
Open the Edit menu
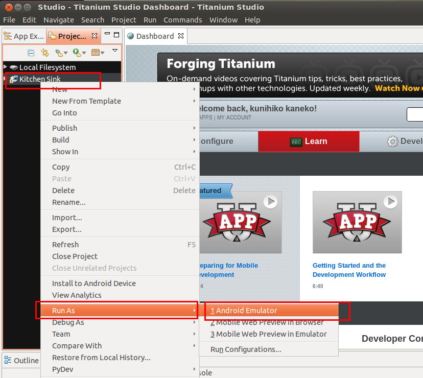pyautogui.click(x=29, y=20)
